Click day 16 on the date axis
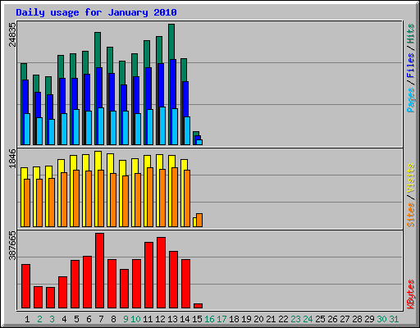 coord(209,319)
